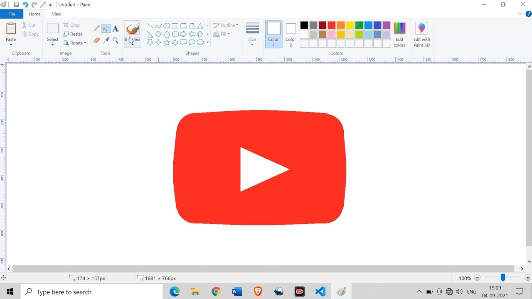Switch to the Home tab
This screenshot has height=299, width=532.
(x=34, y=14)
